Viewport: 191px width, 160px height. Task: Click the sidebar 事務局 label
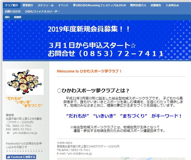pyautogui.click(x=10, y=115)
